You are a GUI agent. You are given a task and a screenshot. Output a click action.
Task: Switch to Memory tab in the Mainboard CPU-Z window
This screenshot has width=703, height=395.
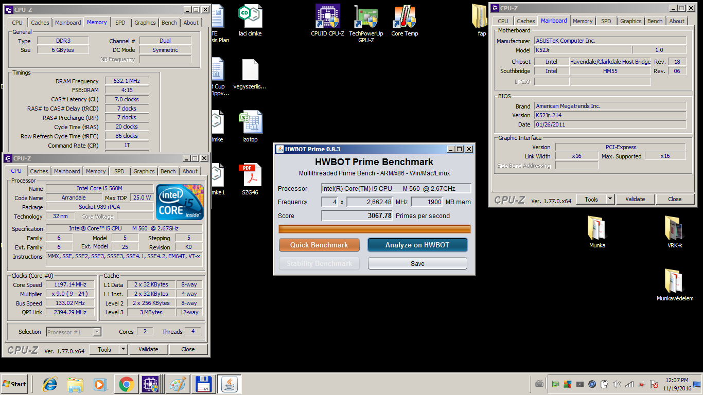583,21
